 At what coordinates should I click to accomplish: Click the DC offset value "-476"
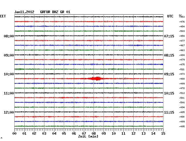click(182, 22)
